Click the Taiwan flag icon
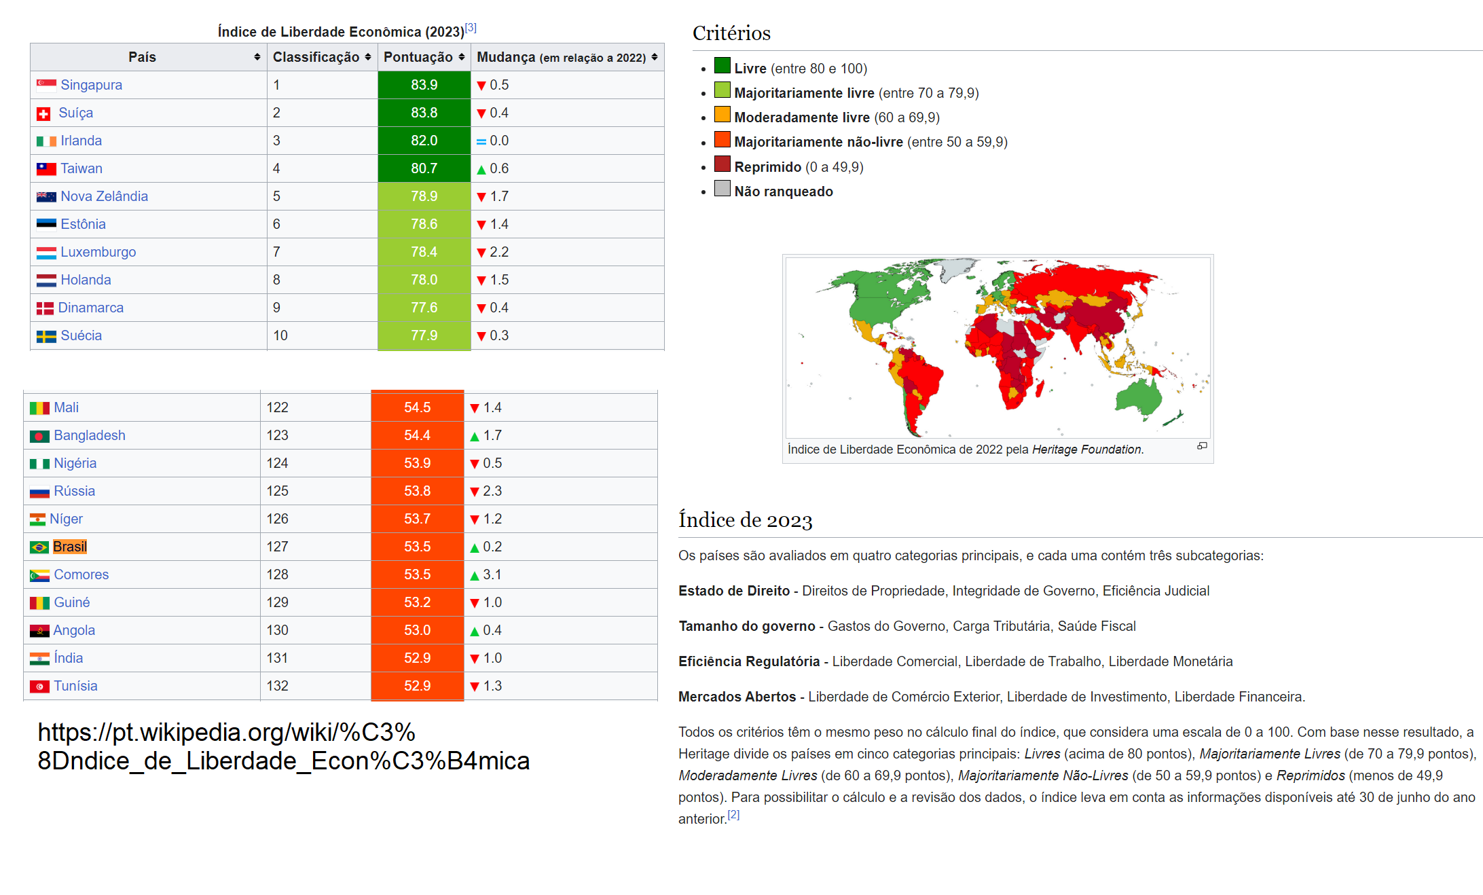 pos(46,168)
